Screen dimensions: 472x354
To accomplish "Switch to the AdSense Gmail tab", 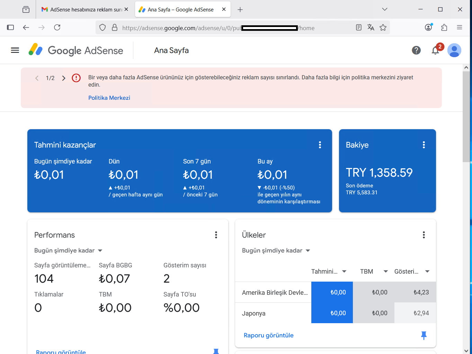I will [85, 9].
